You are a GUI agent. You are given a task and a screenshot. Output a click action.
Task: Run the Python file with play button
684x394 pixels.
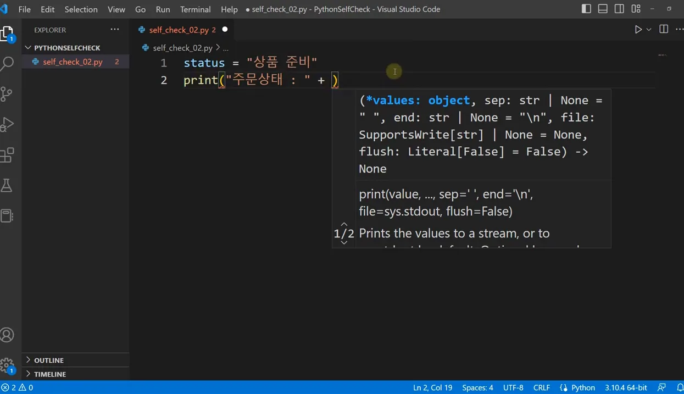tap(638, 29)
